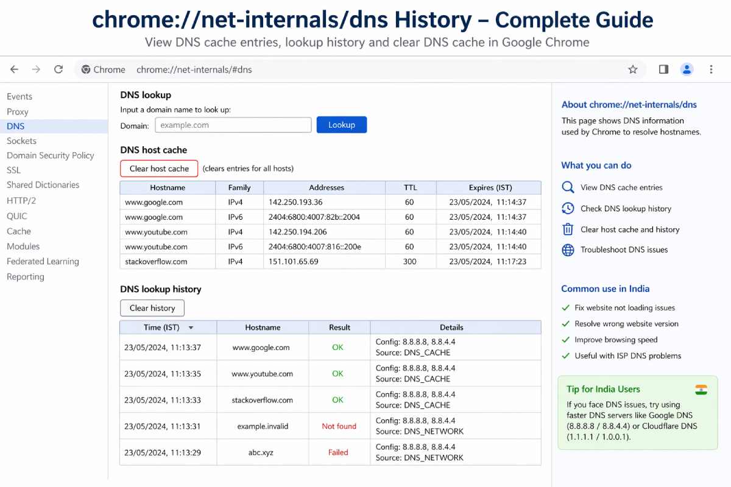Open Chrome three-dot menu
Image resolution: width=731 pixels, height=487 pixels.
pos(711,69)
